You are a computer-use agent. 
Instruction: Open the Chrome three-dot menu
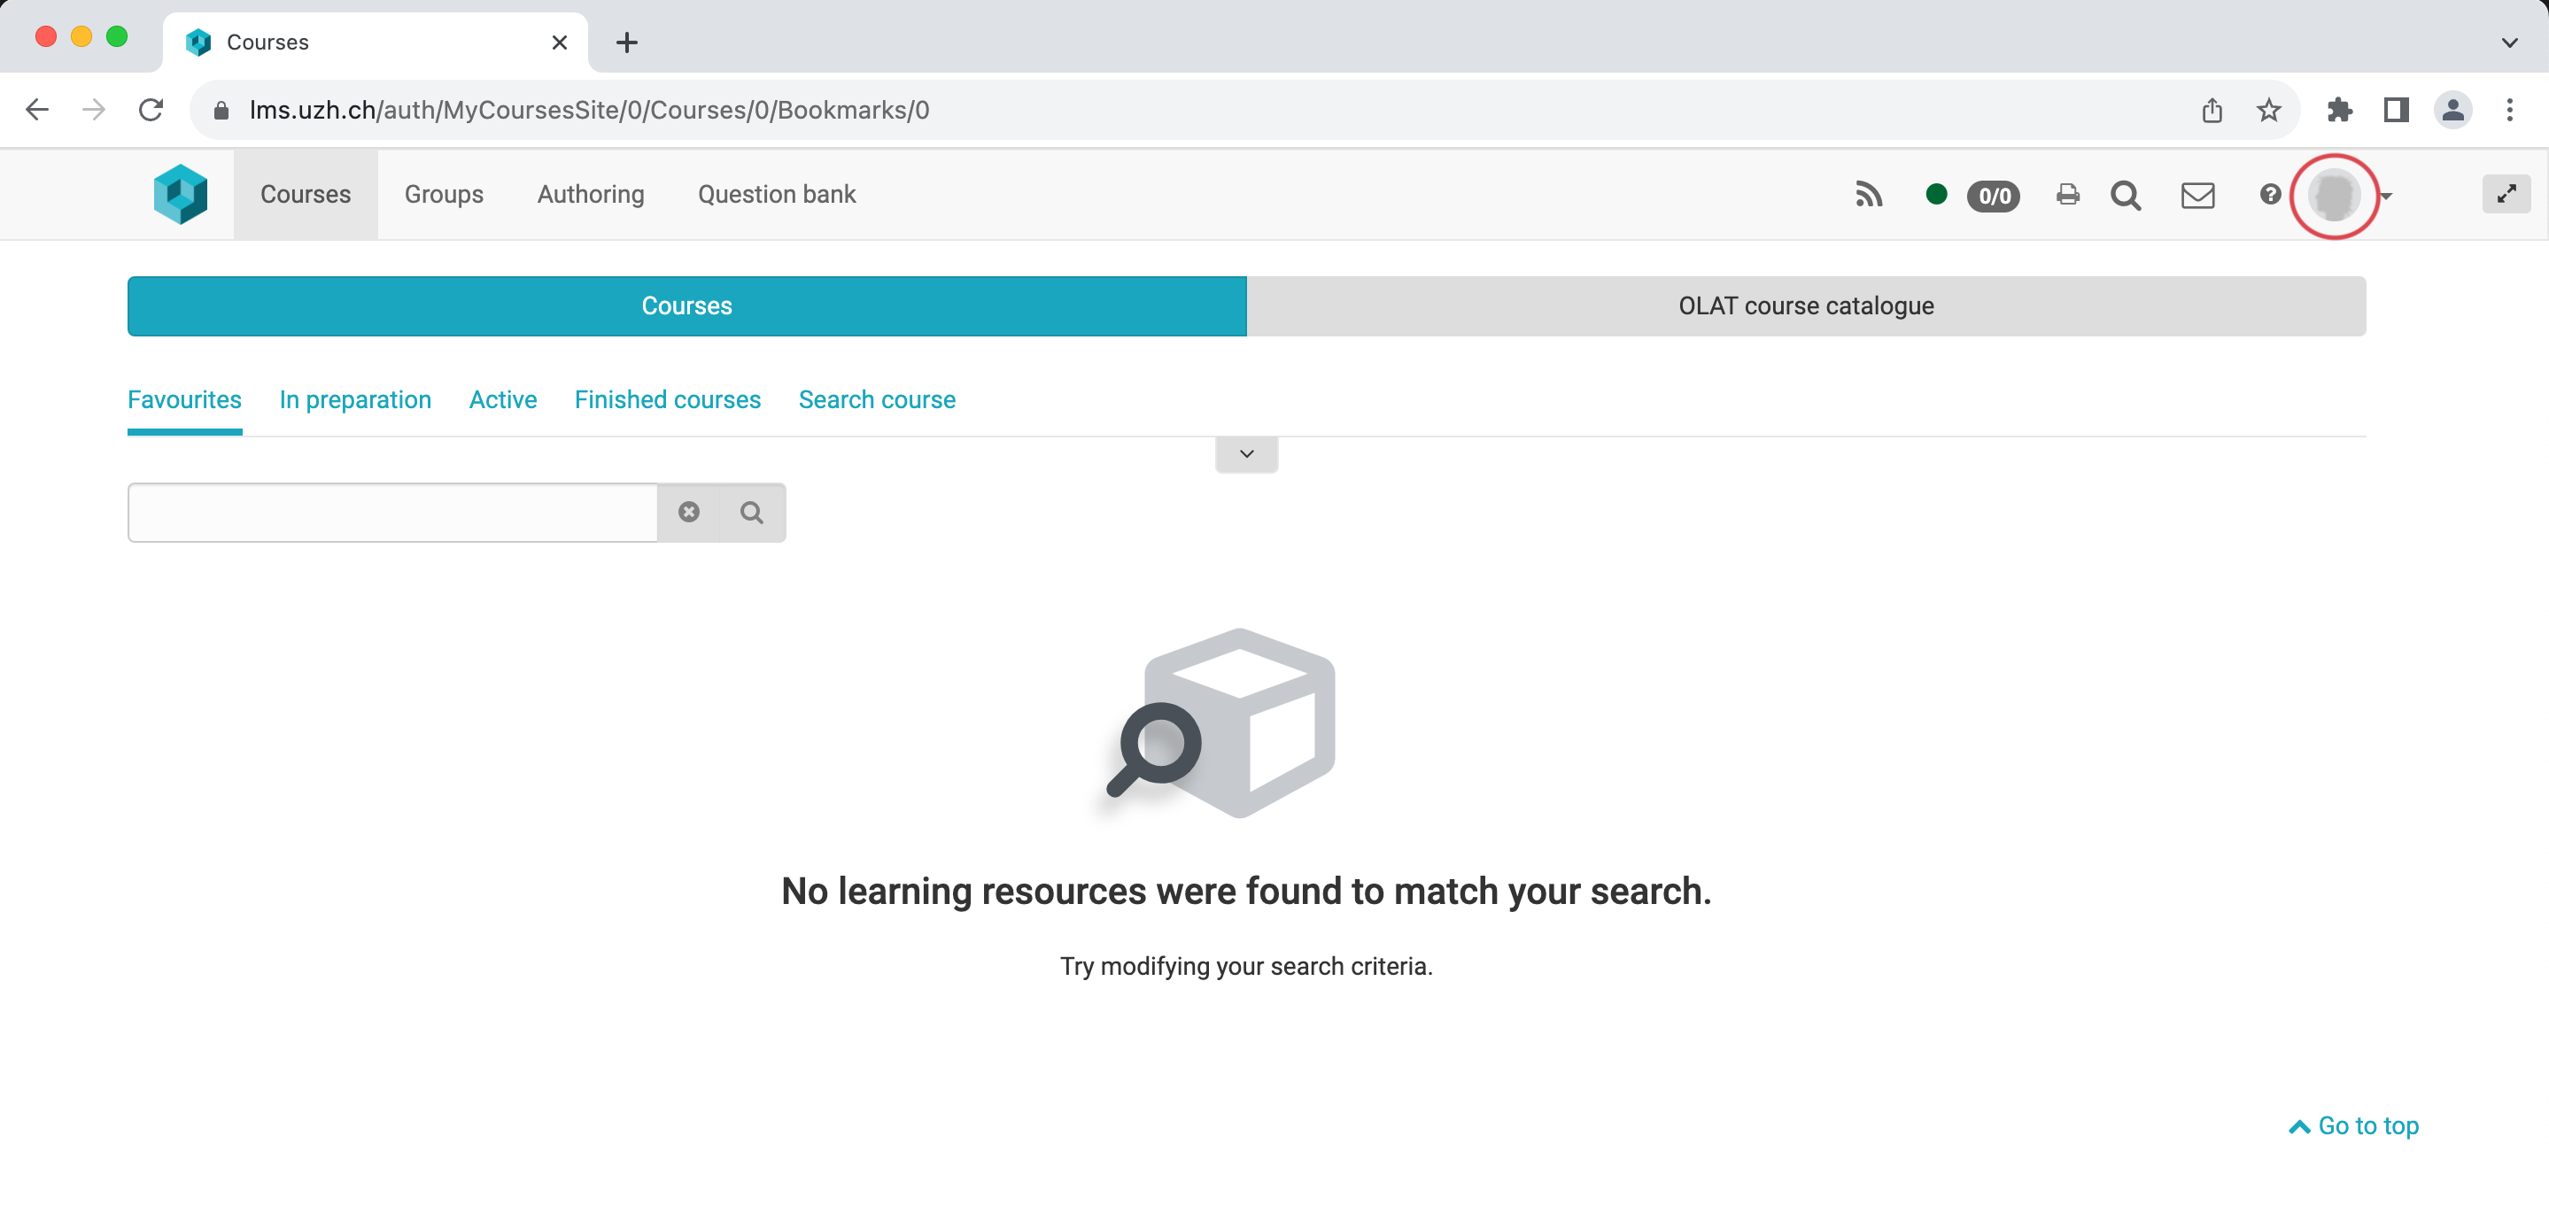click(x=2509, y=110)
